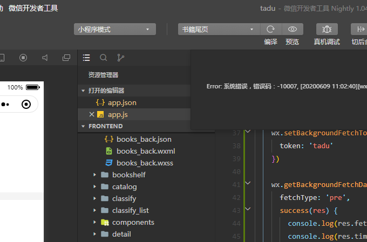Open the file explorer list icon
The height and width of the screenshot is (242, 367).
pos(86,58)
